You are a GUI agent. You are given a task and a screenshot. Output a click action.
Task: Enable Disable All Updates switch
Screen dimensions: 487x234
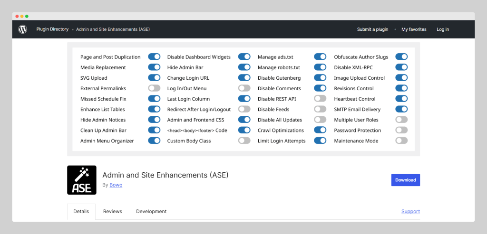click(x=320, y=120)
